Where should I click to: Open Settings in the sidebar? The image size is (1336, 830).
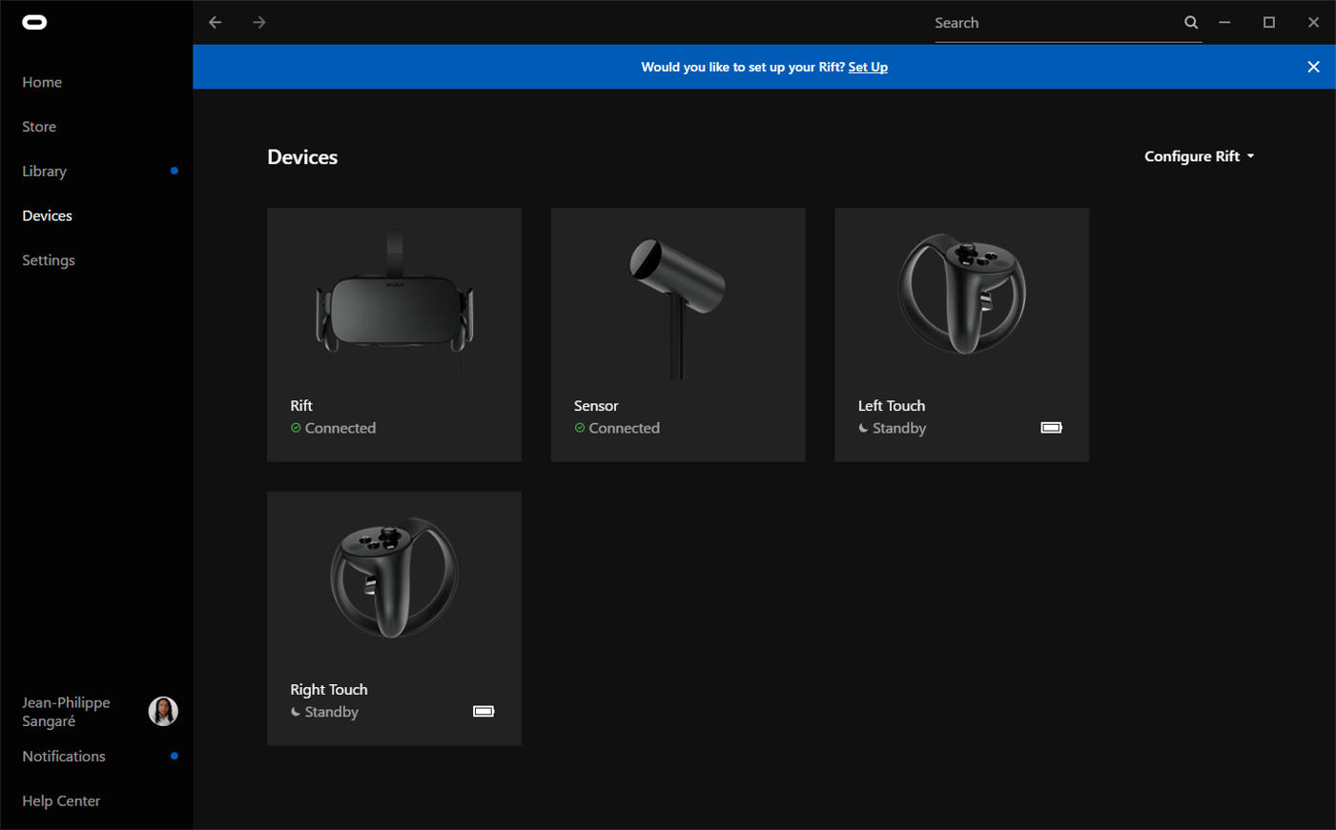click(49, 260)
